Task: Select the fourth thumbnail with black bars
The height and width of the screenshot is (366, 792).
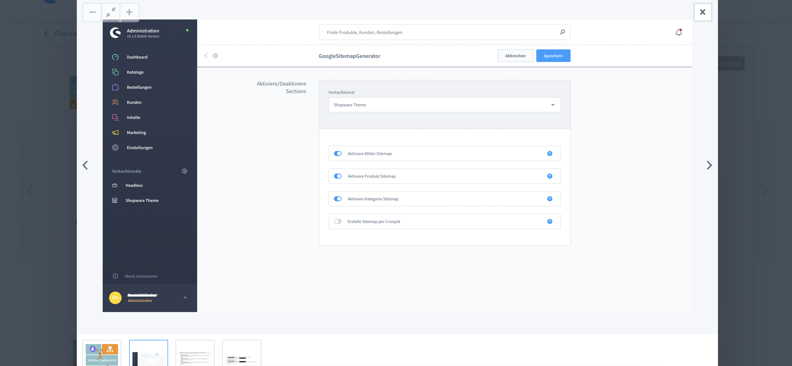Action: (242, 353)
